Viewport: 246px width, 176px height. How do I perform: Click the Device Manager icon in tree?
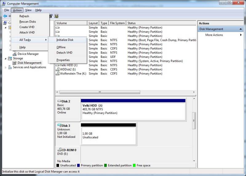coord(15,54)
